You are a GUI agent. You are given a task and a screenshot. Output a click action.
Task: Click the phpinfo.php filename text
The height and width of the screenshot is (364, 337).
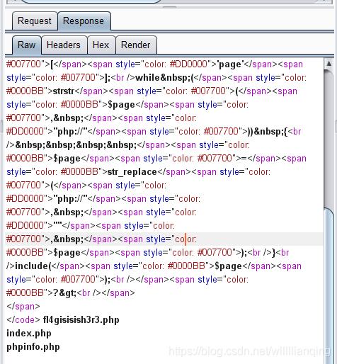[33, 347]
